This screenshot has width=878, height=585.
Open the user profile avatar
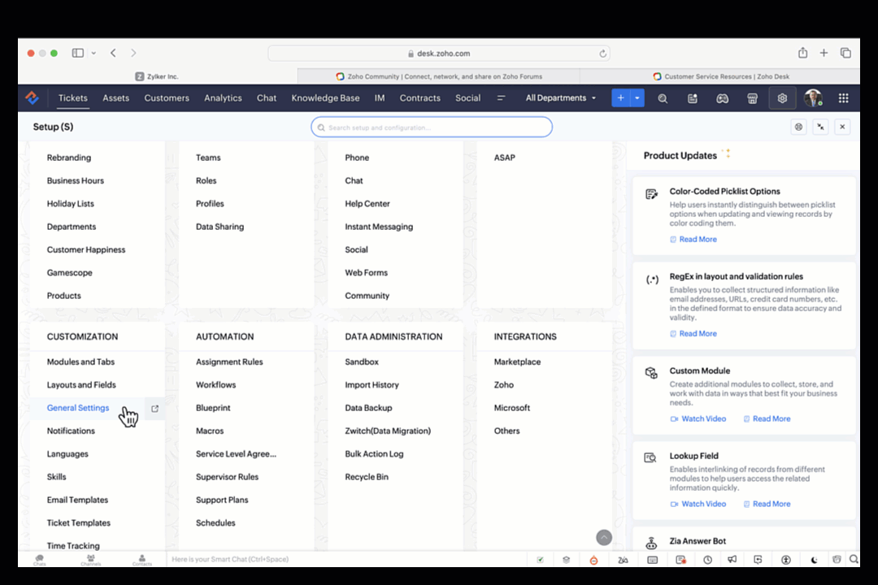pyautogui.click(x=813, y=98)
